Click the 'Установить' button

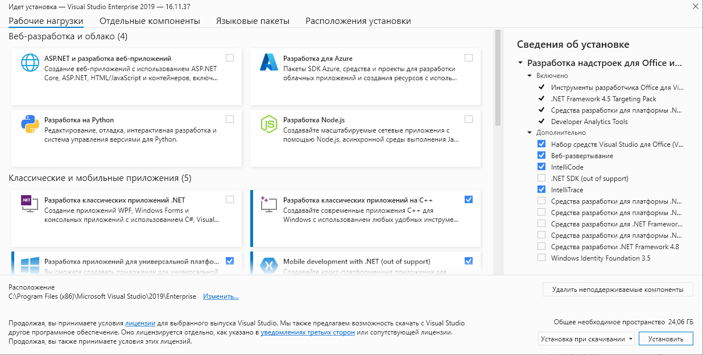tap(665, 339)
